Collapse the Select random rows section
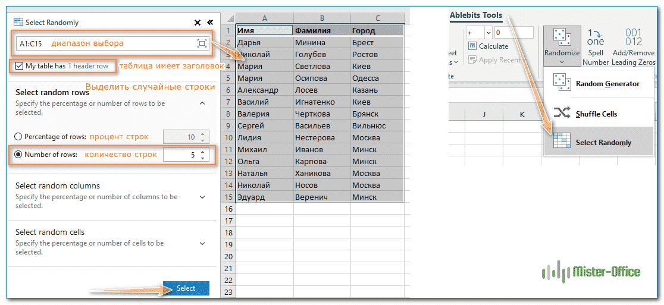The width and height of the screenshot is (664, 305). point(202,103)
